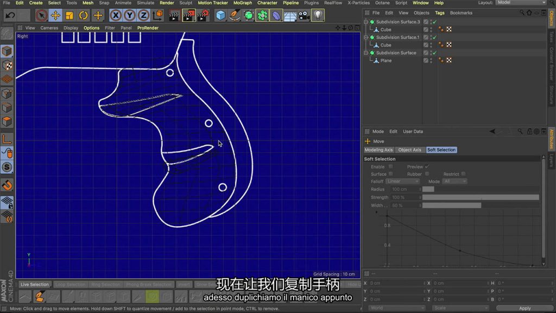The image size is (556, 313).
Task: Open the soft selection Mode dropdown
Action: [454, 181]
